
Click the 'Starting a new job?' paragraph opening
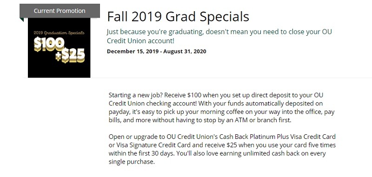click(x=136, y=95)
